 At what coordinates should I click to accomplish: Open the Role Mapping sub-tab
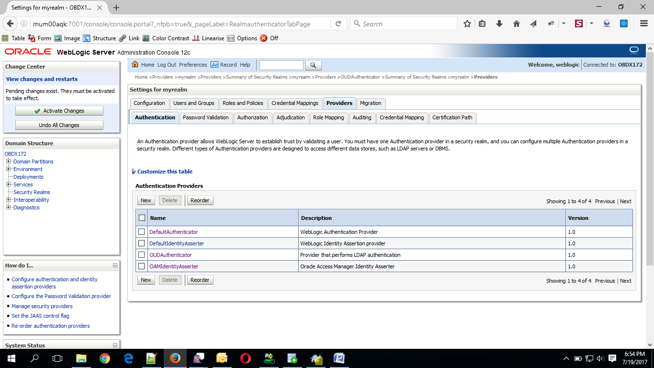point(328,118)
